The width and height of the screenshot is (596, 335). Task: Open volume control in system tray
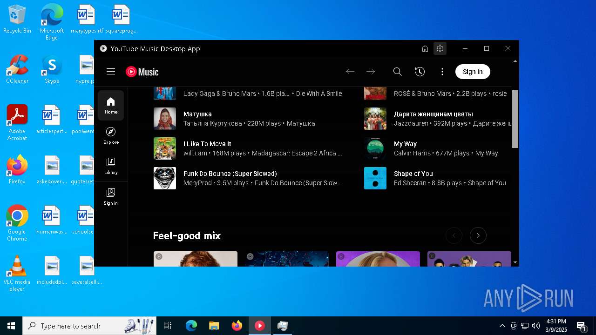coord(536,326)
